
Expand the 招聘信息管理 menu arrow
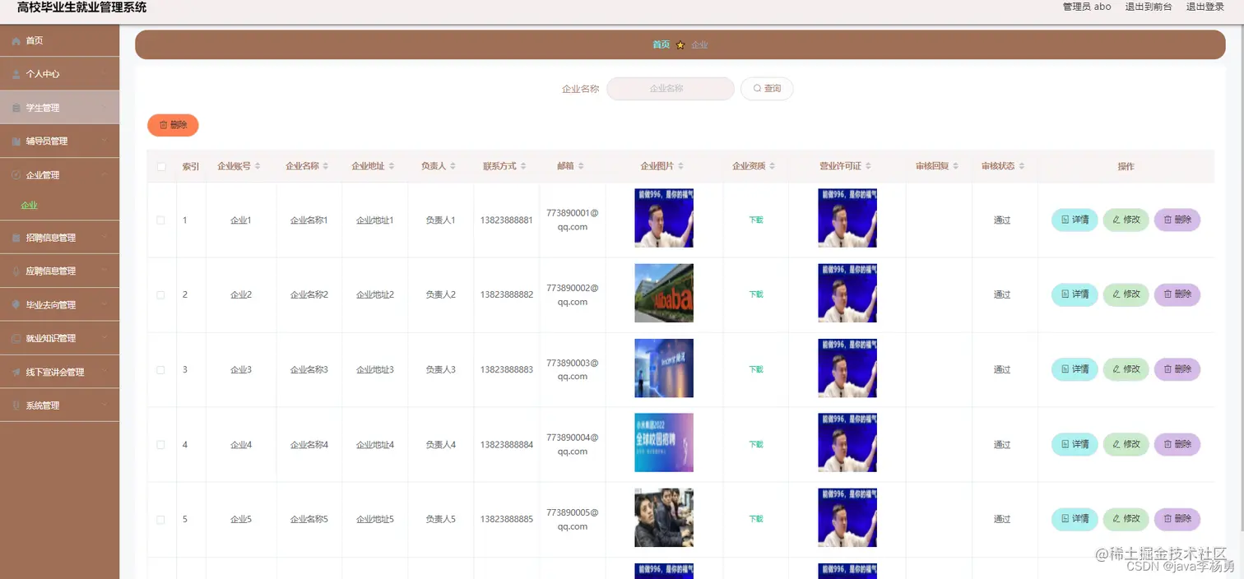(104, 238)
